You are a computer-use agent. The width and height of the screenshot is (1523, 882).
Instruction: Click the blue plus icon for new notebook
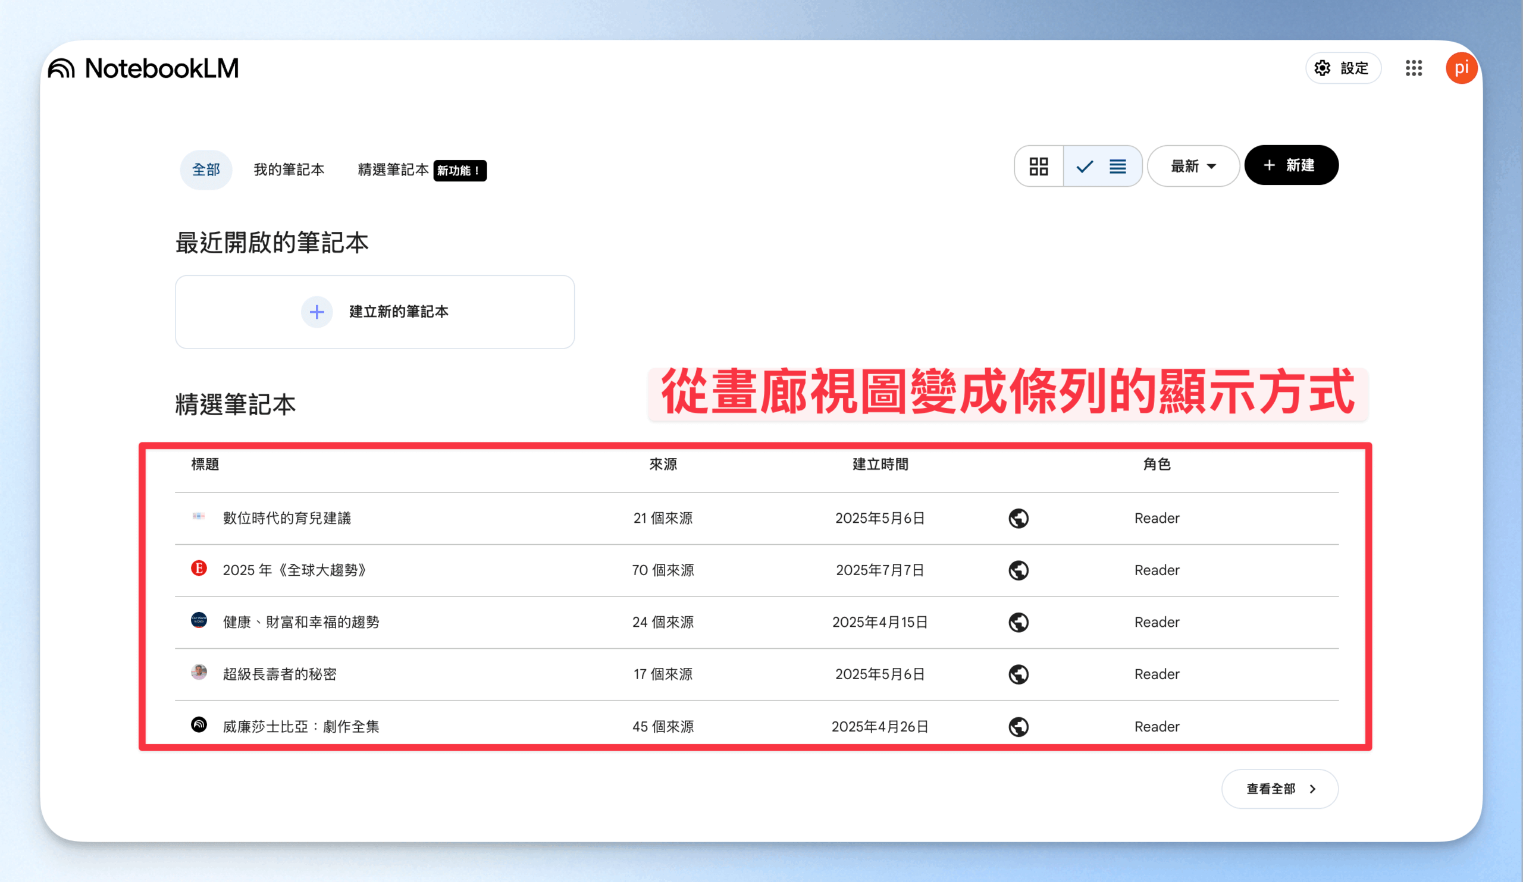click(x=316, y=312)
